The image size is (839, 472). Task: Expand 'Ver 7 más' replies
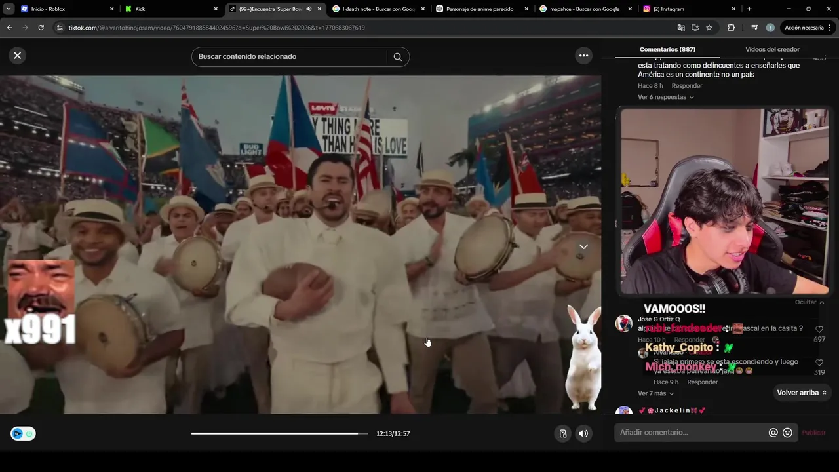655,393
